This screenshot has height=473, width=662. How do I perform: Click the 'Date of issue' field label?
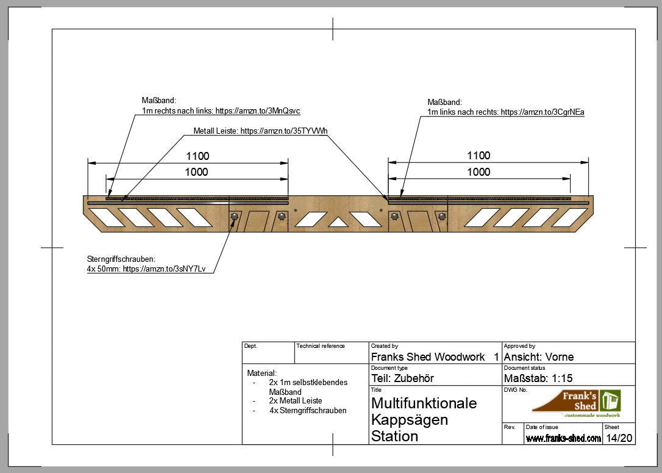pyautogui.click(x=542, y=427)
